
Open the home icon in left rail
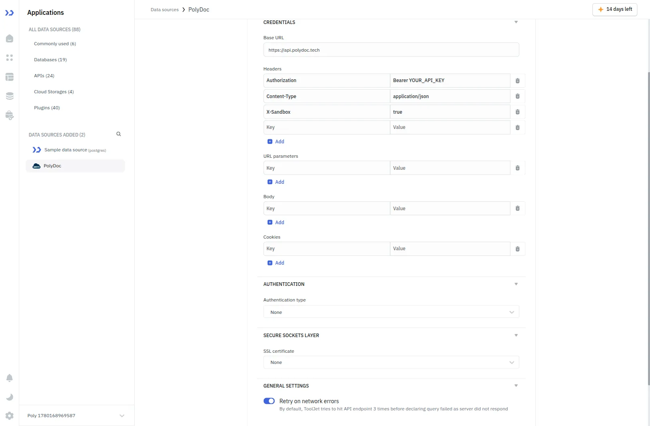point(10,38)
